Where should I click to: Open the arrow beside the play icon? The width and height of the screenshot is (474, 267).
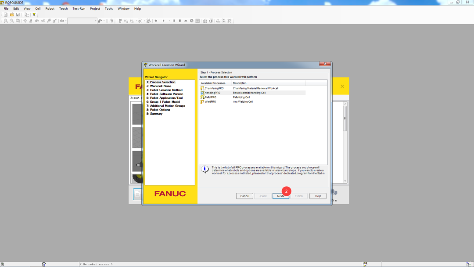pos(169,21)
